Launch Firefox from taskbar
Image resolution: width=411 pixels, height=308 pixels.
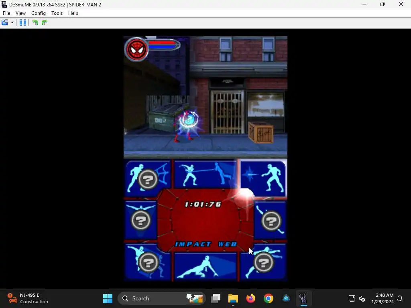pyautogui.click(x=250, y=298)
